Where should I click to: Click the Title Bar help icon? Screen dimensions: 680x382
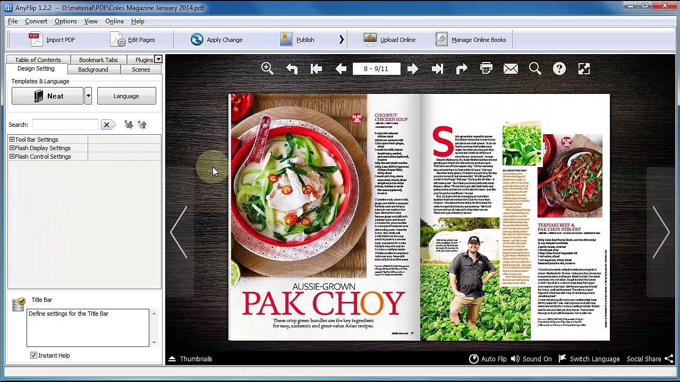coord(20,303)
